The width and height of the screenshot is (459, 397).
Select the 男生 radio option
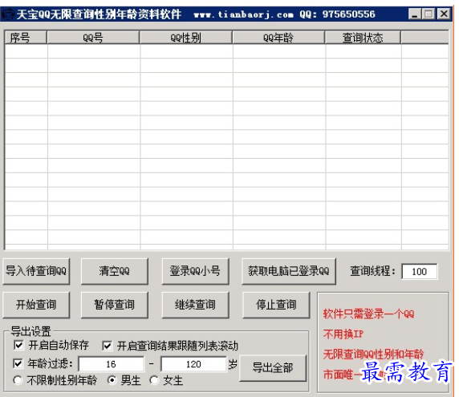(x=112, y=380)
